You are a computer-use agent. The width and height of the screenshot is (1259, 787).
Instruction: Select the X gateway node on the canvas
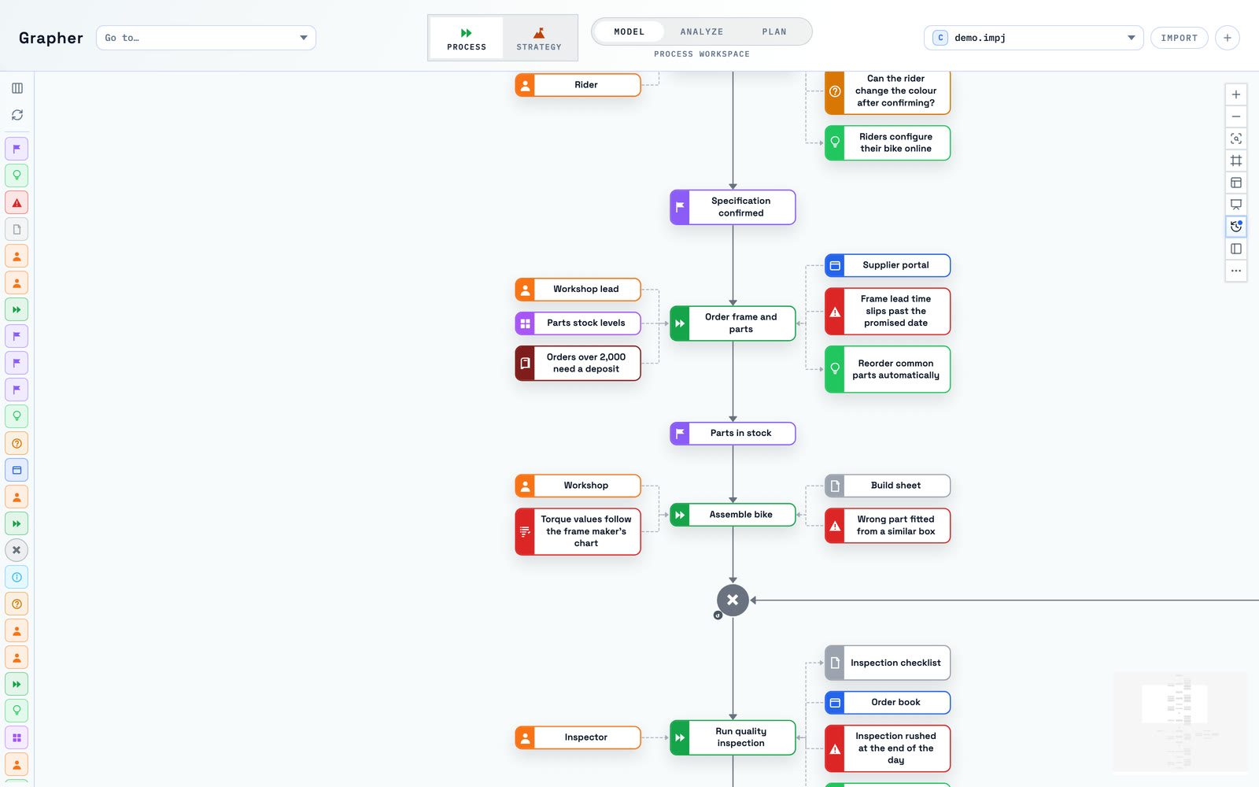733,600
